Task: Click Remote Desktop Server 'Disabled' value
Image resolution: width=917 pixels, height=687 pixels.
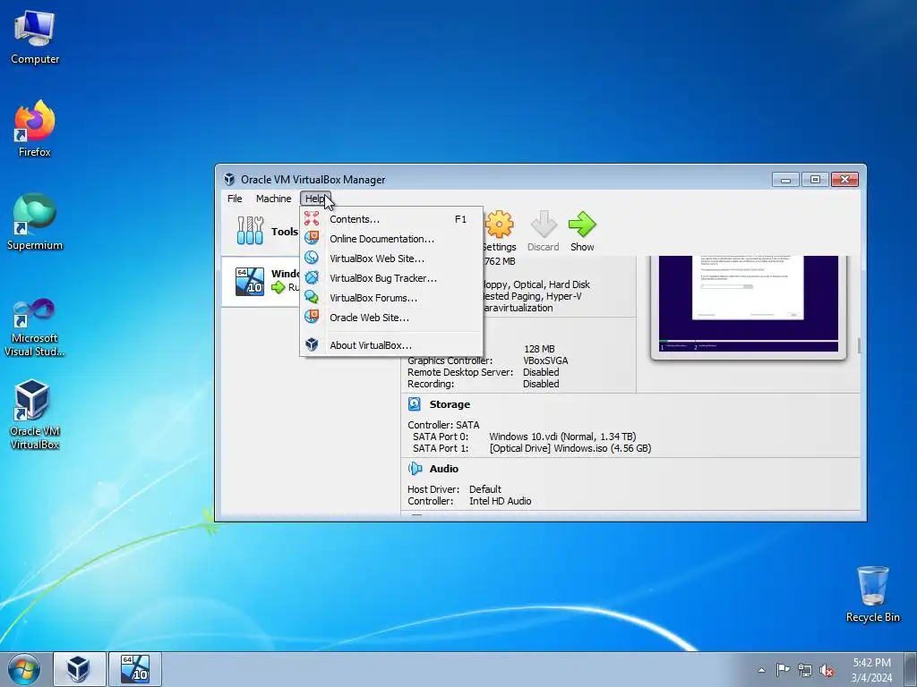Action: coord(541,372)
